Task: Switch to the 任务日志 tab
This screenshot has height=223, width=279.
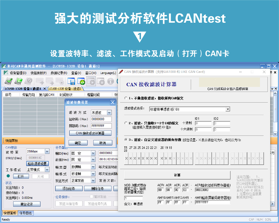Action: 26,213
